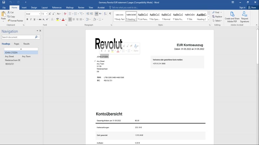The width and height of the screenshot is (259, 145).
Task: Click the Replace button in Editing
Action: click(217, 17)
